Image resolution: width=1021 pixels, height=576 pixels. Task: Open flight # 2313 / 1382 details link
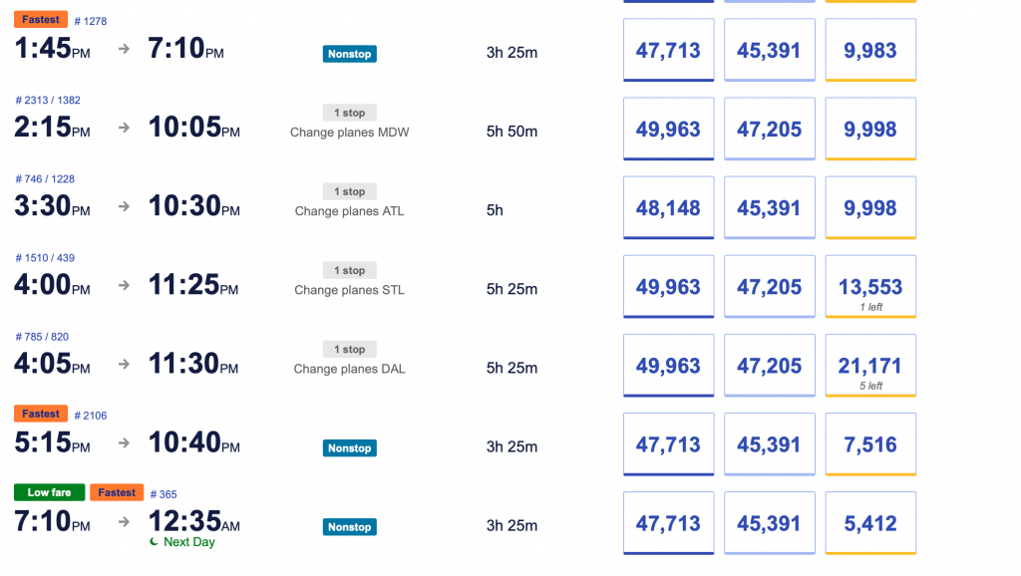tap(48, 101)
